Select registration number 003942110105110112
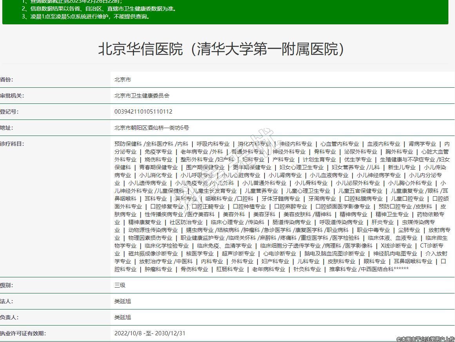Viewport: 455px width, 342px height. pos(143,112)
